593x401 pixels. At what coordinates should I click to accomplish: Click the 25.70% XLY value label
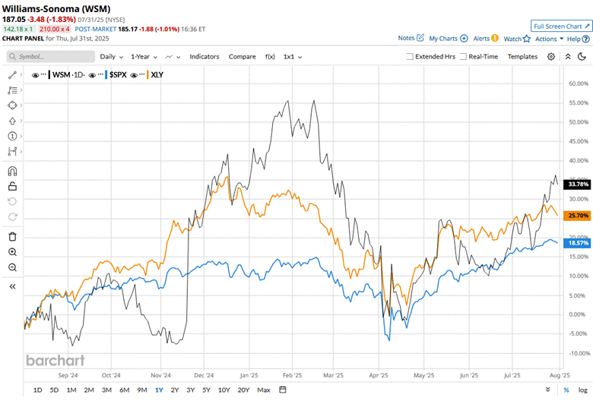[578, 216]
